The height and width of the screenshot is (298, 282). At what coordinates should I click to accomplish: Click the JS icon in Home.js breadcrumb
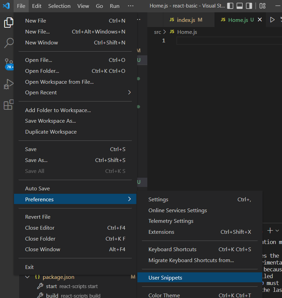tap(172, 31)
